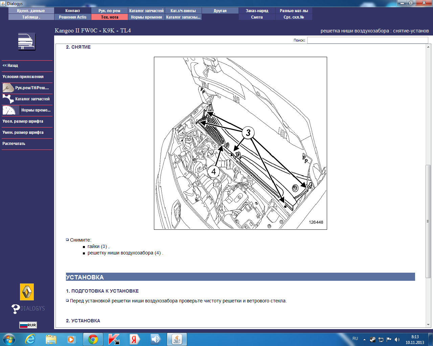Click the 1. ПОДГОТОВКА К УСТАНОВКЕ heading

tap(102, 291)
